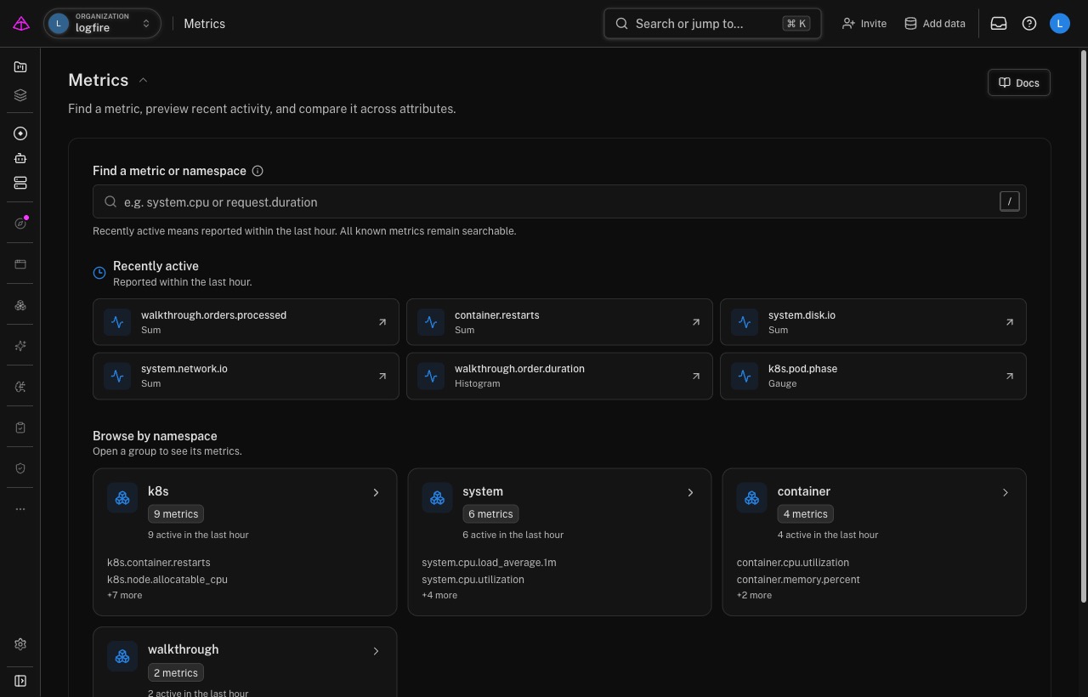The height and width of the screenshot is (697, 1088).
Task: Show more sidebar items via ellipsis icon
Action: pos(20,509)
